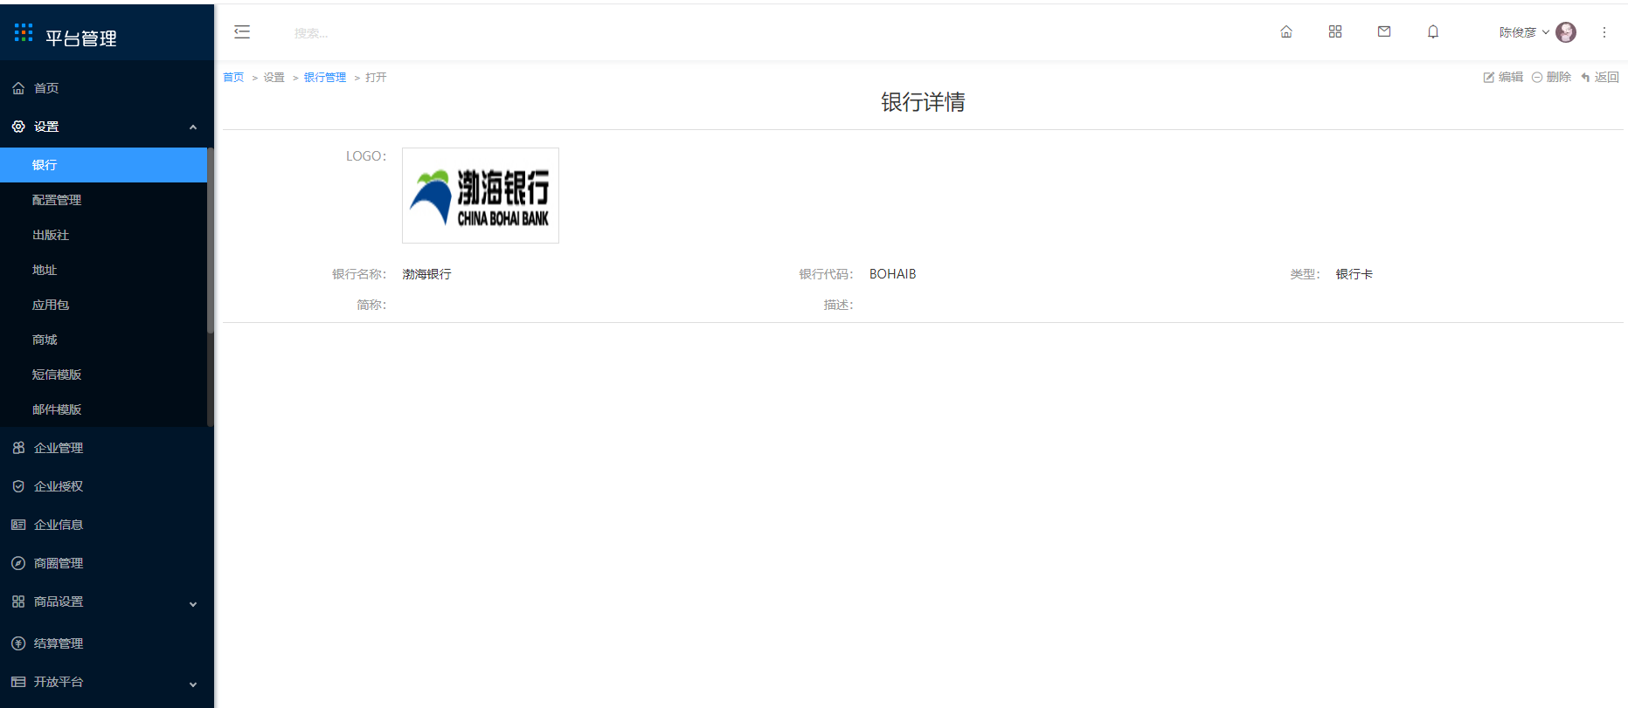Click the 企业管理 icon in sidebar
Screen dimensions: 1628x708
click(18, 448)
